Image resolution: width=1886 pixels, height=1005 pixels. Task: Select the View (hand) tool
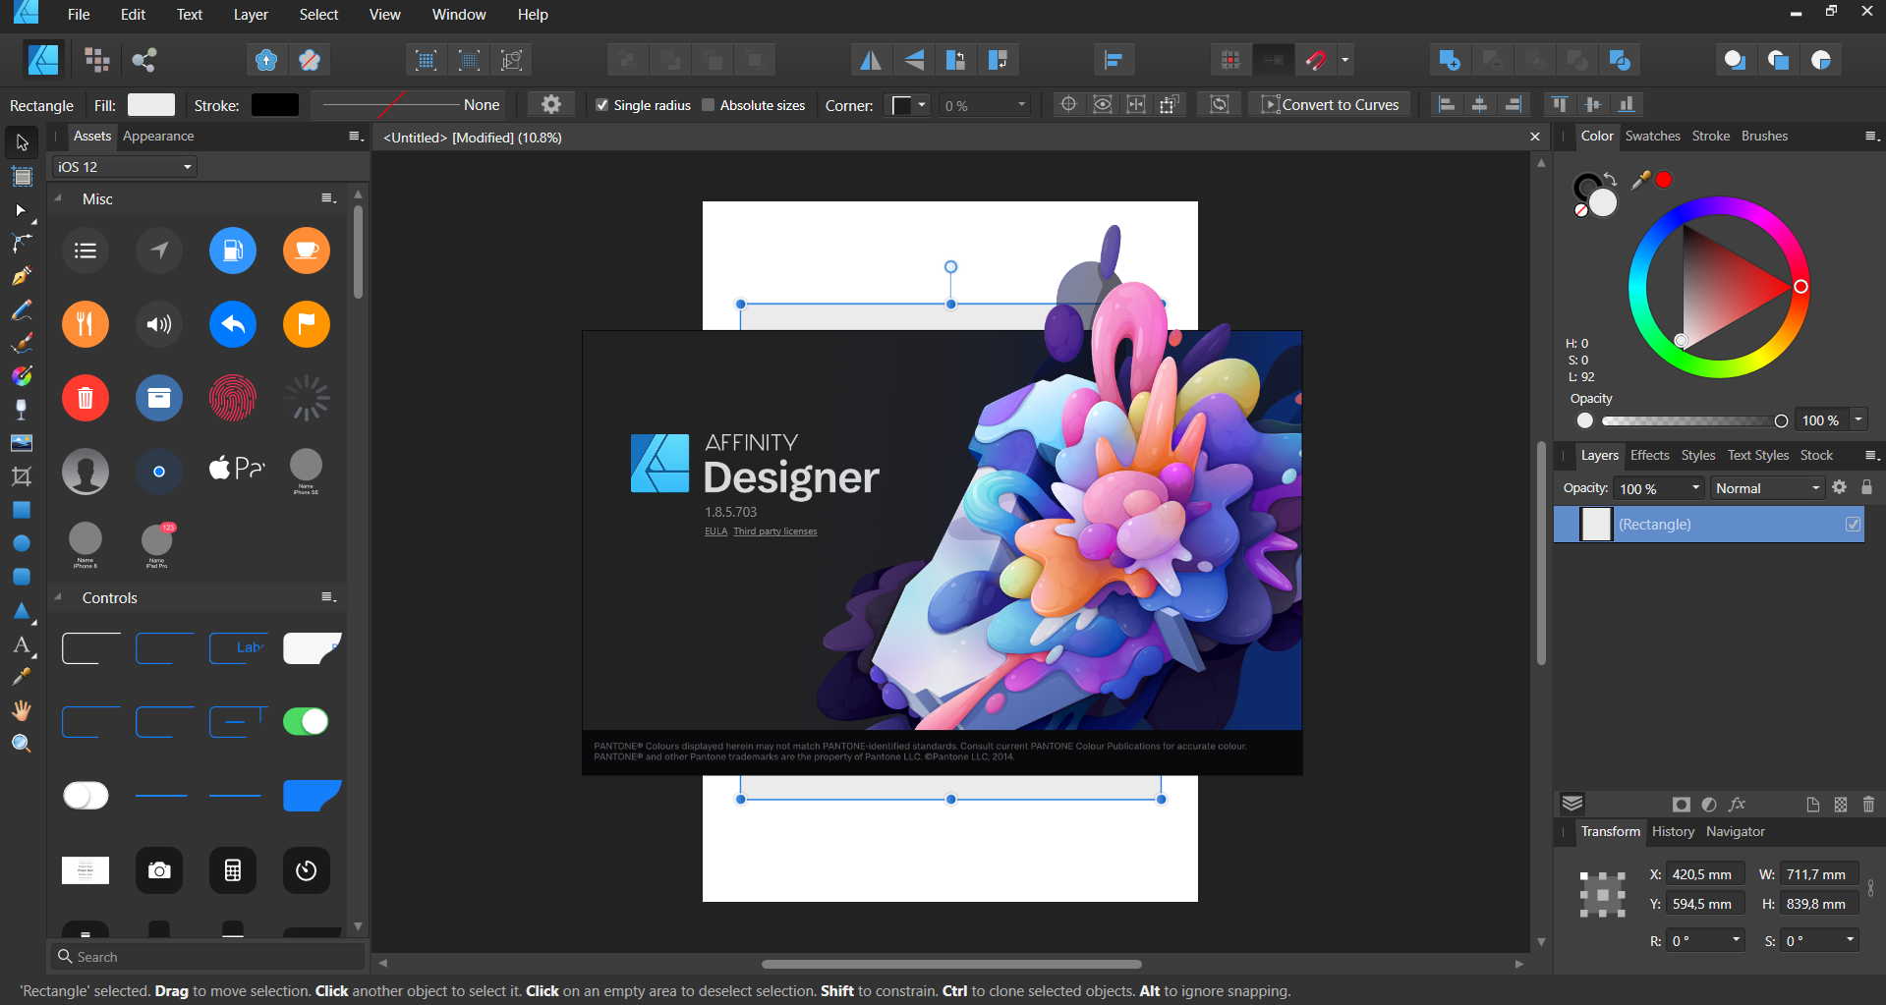(x=22, y=710)
